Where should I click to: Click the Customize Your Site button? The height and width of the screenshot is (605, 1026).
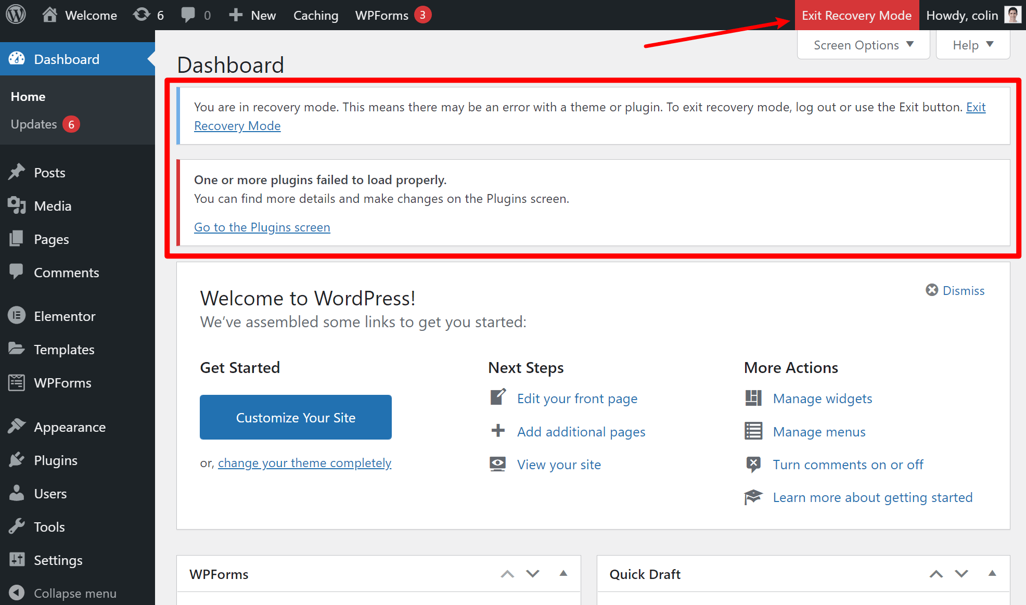(296, 417)
